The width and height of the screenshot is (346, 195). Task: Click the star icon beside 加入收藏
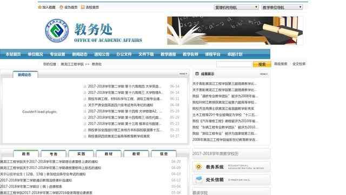pos(39,7)
